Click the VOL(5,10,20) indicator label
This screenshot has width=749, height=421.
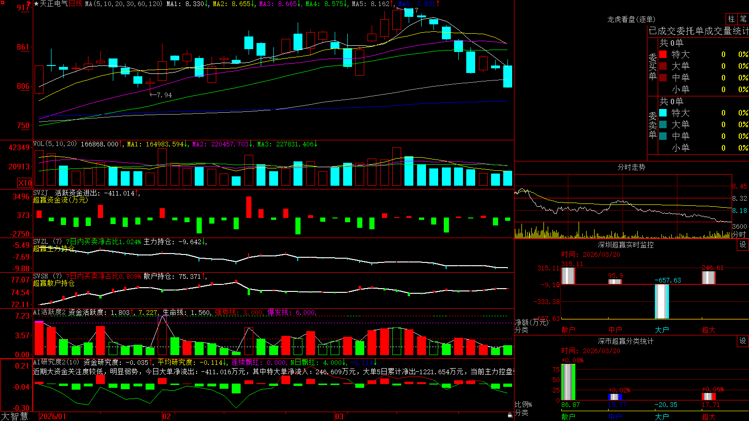click(55, 144)
